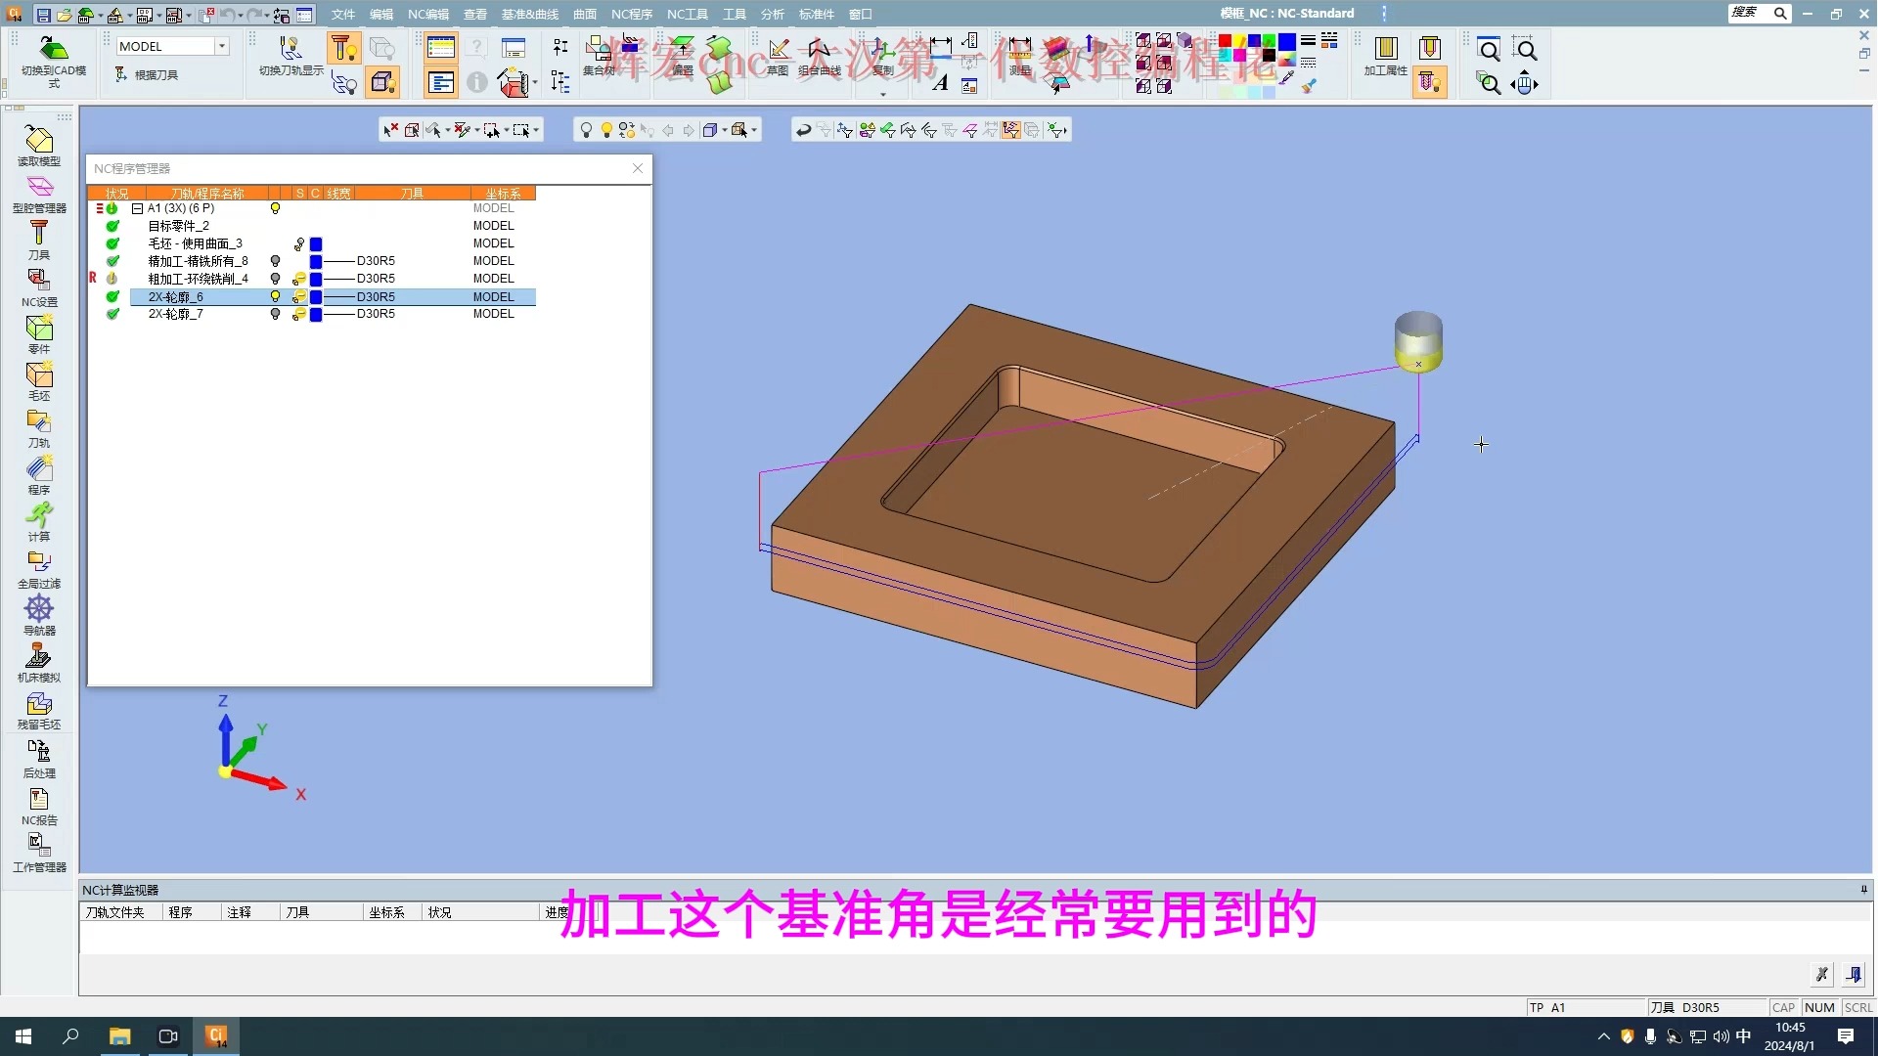This screenshot has width=1878, height=1056.
Task: Open the 分析 menu
Action: [772, 14]
